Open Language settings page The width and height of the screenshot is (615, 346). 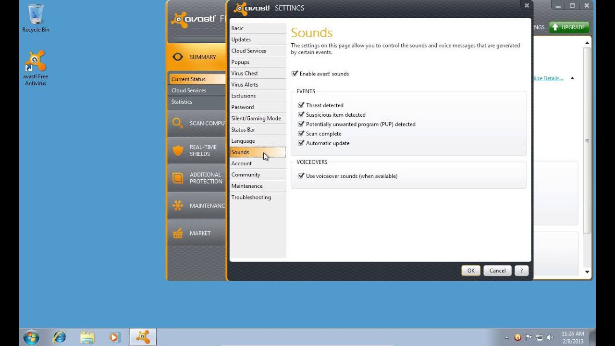click(x=258, y=141)
